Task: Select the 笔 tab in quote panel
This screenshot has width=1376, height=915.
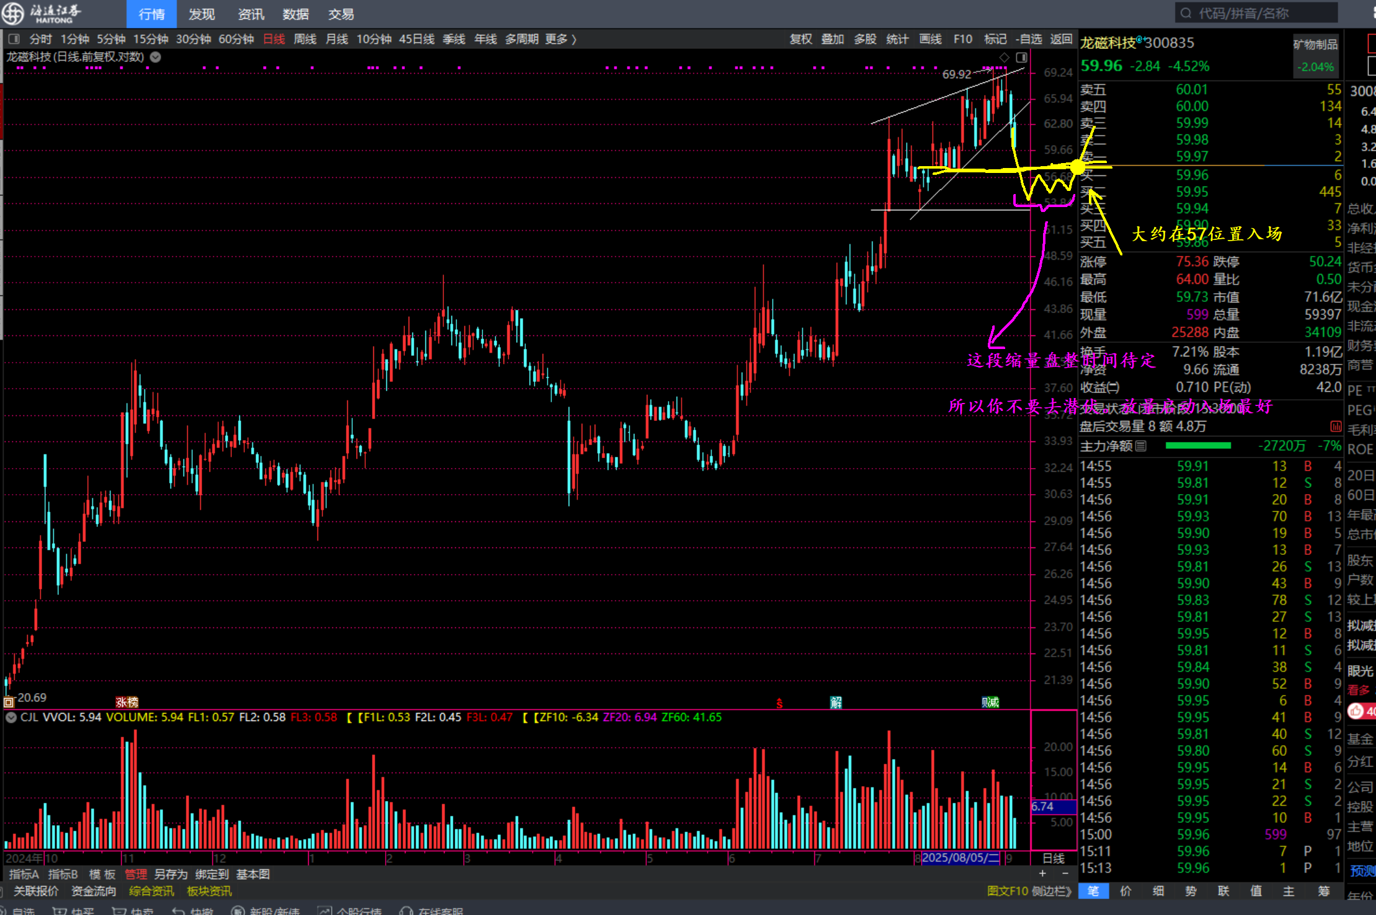Action: [x=1093, y=891]
